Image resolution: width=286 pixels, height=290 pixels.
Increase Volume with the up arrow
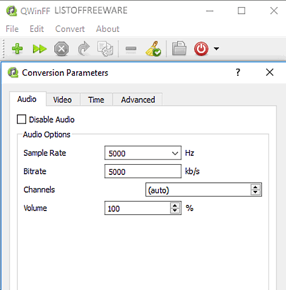(x=175, y=205)
